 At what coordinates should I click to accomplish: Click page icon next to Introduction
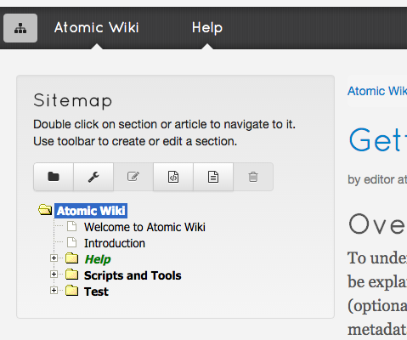point(72,242)
